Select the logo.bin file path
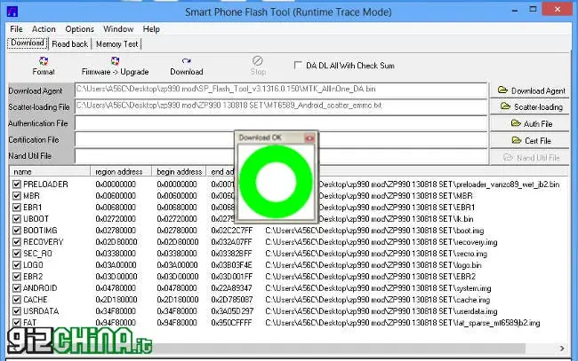 (373, 265)
